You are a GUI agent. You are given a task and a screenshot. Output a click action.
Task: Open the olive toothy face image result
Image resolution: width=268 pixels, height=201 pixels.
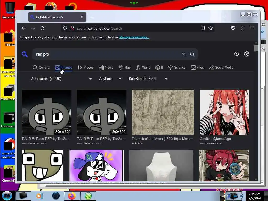[43, 165]
